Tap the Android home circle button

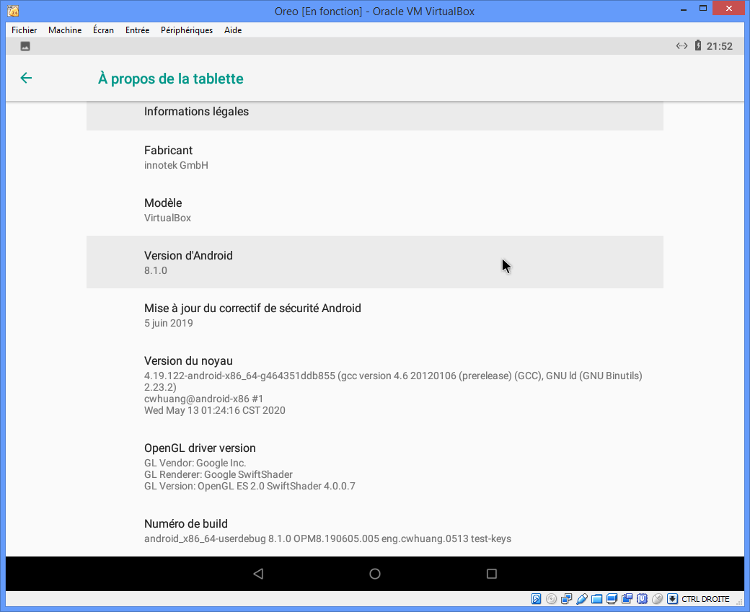[x=375, y=574]
